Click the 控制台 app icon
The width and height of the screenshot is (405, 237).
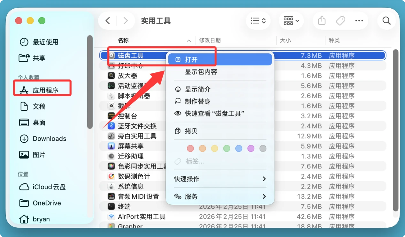coord(111,116)
